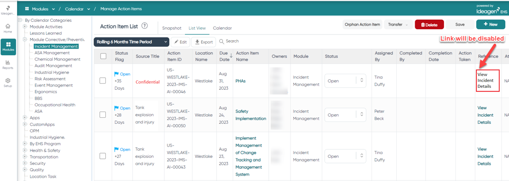Expand the Security tree node
The width and height of the screenshot is (509, 181).
(25, 163)
